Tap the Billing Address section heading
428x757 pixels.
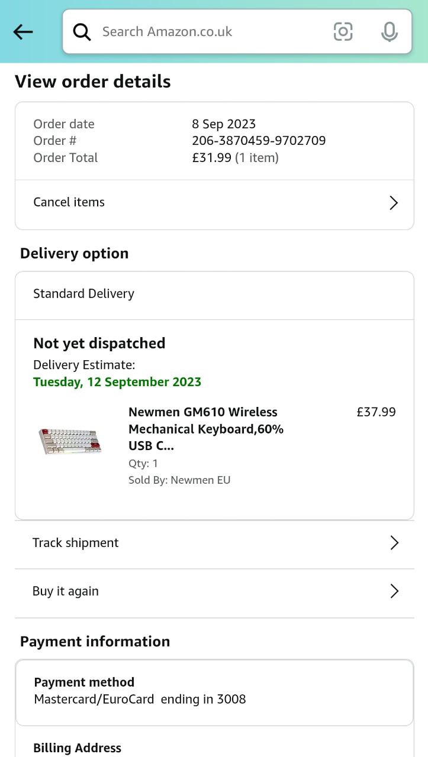coord(78,748)
